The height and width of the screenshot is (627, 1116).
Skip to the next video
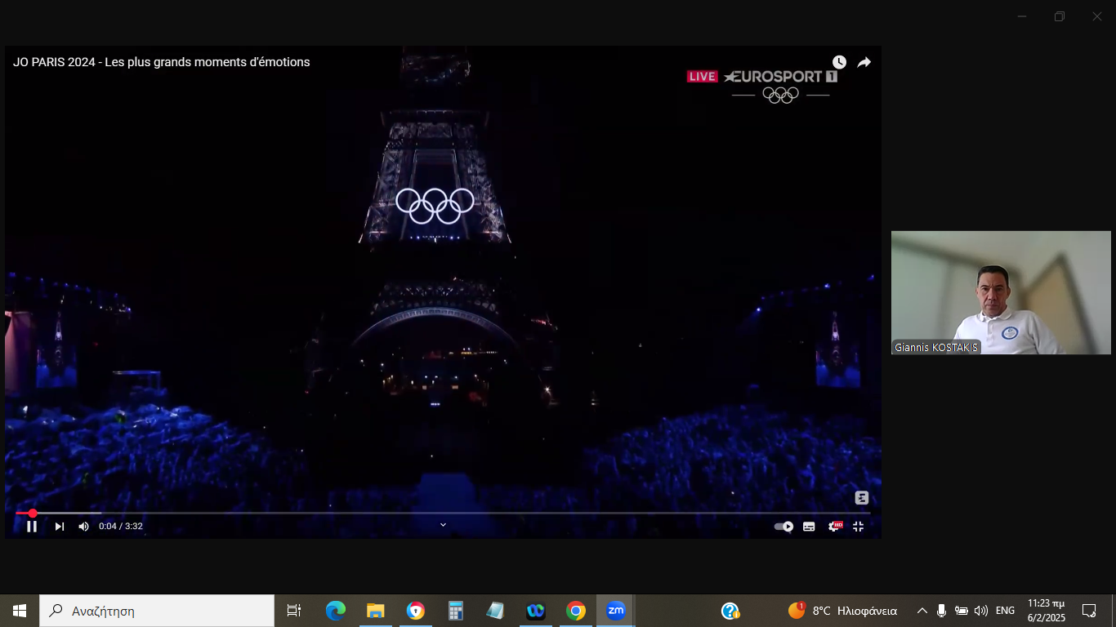pyautogui.click(x=59, y=527)
